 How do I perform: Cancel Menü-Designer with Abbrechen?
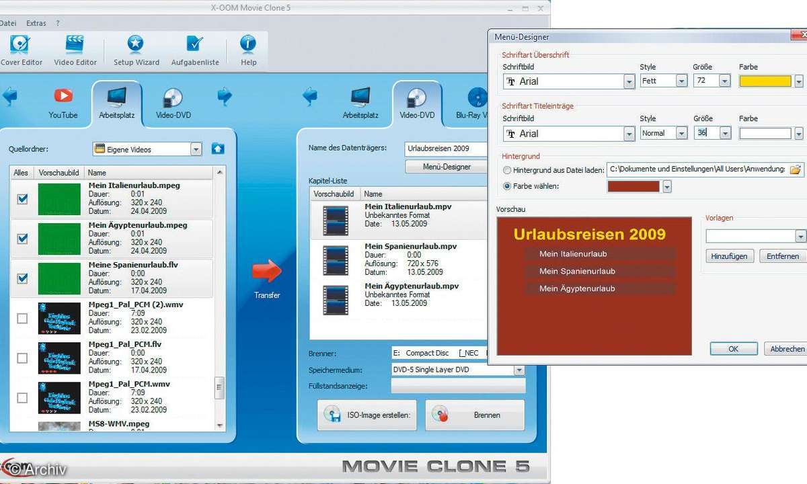[787, 349]
